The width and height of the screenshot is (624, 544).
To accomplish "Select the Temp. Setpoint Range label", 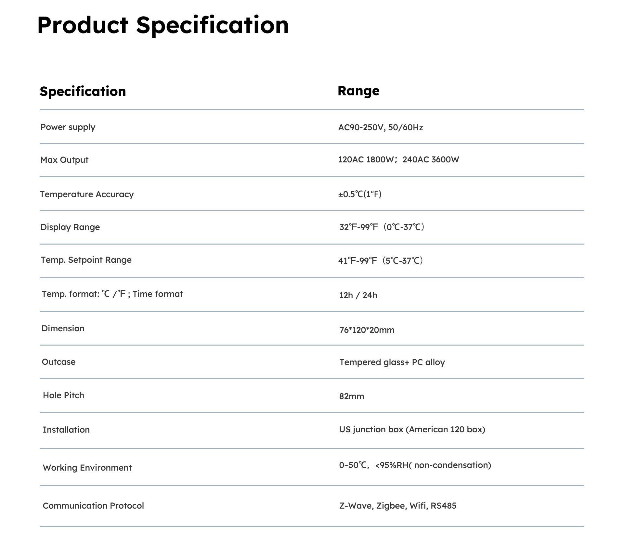I will [x=86, y=260].
